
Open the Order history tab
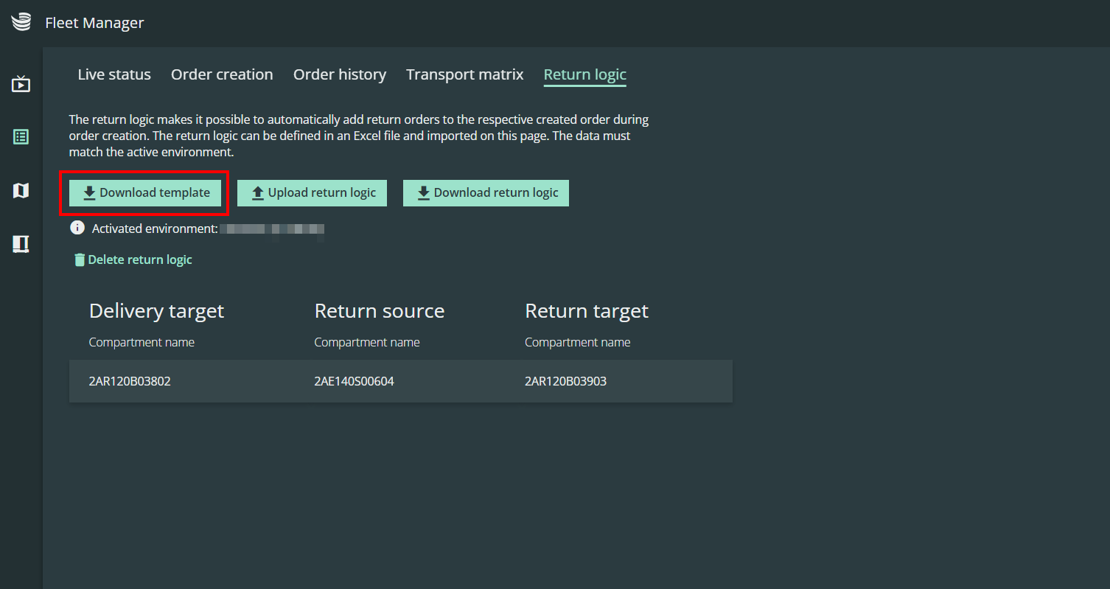(x=340, y=74)
